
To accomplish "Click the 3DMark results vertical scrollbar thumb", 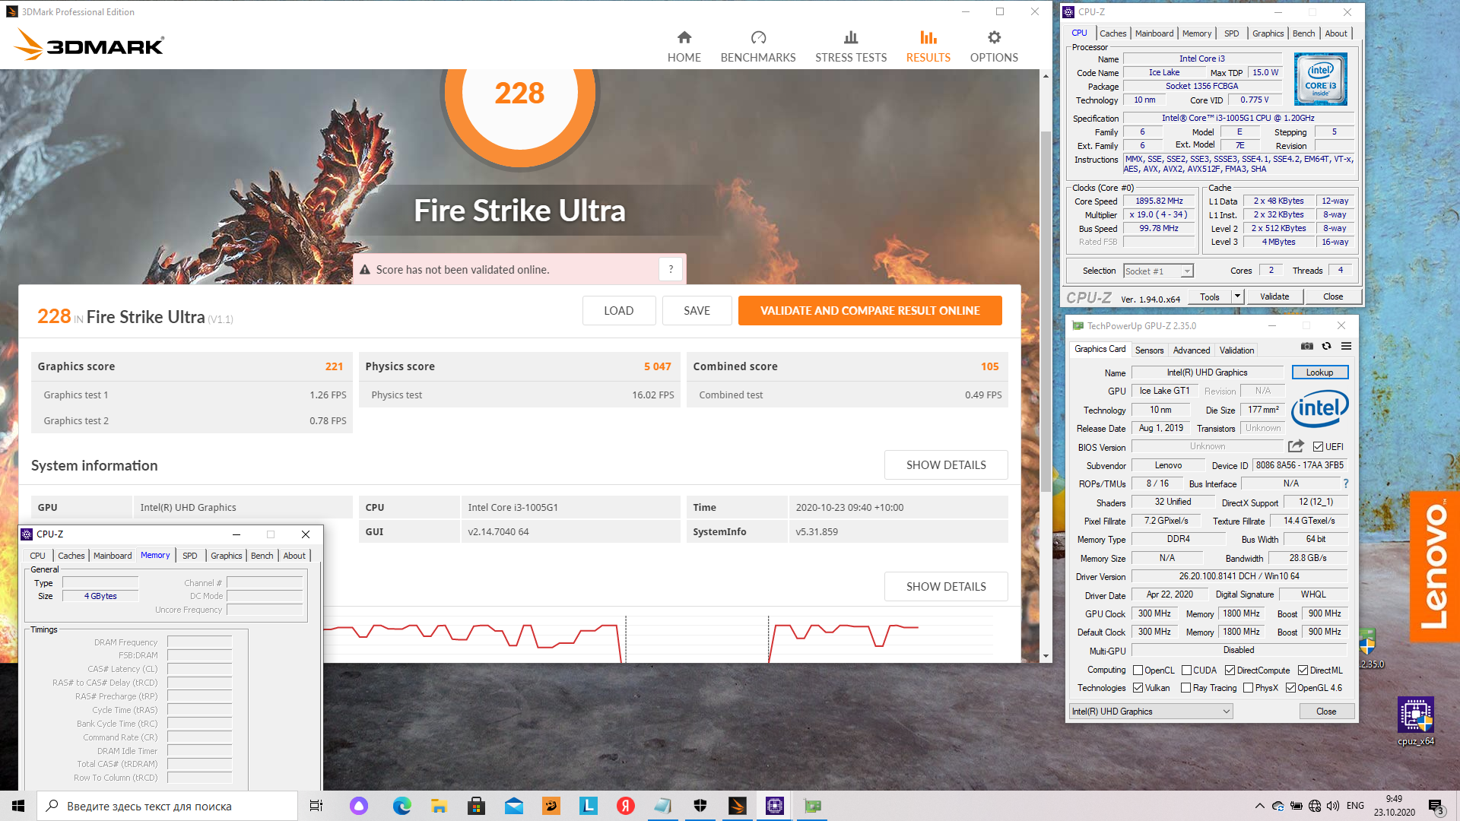I will pos(1046,312).
